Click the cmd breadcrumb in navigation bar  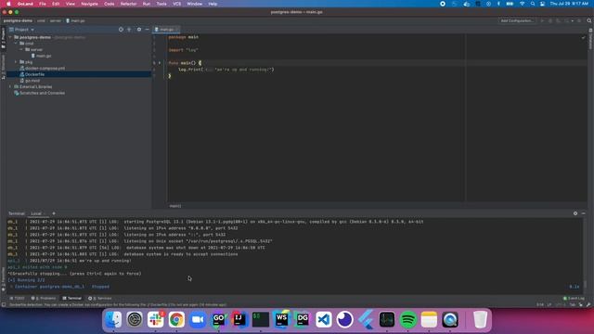(x=41, y=20)
